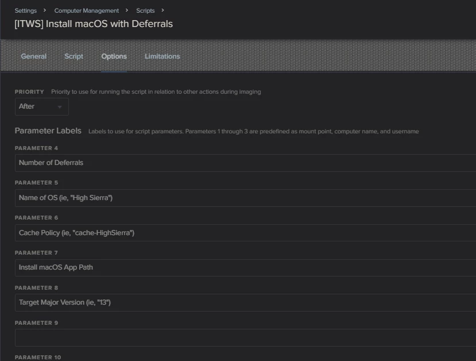Viewport: 476px width, 361px height.
Task: Focus the empty Parameter 9 field
Action: 245,337
